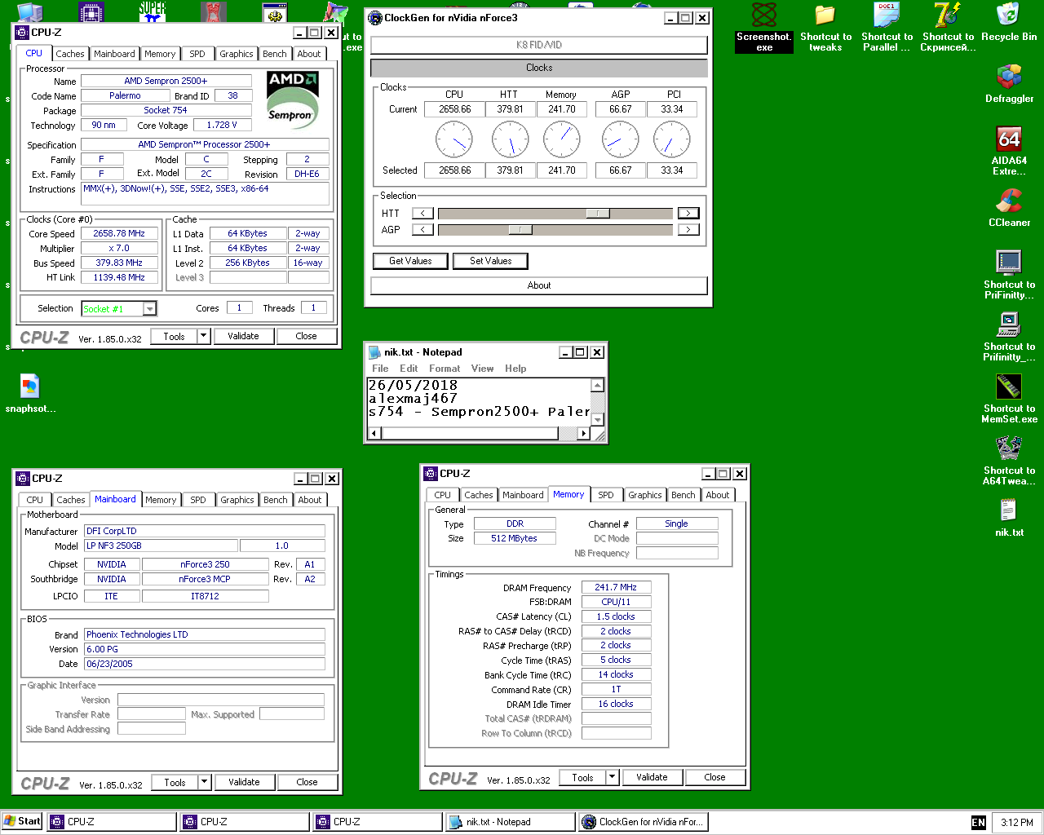
Task: Click Close in the Mainboard CPU-Z window
Action: 307,782
